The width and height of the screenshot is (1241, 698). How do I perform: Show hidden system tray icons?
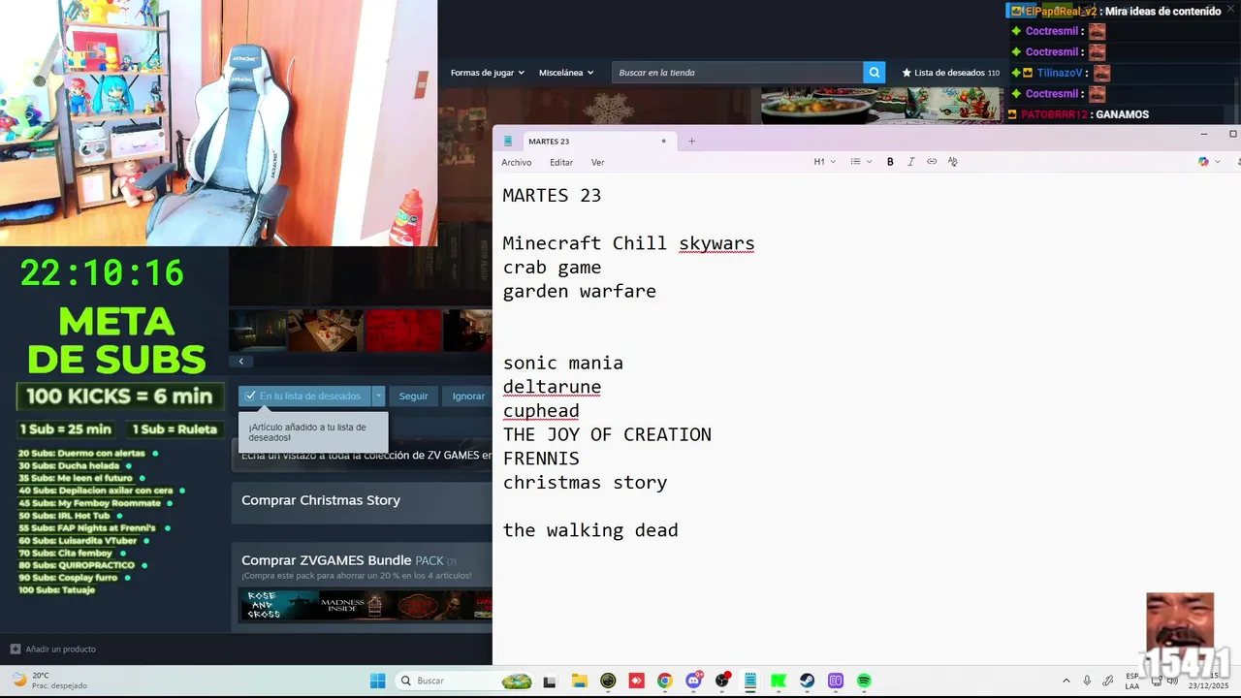click(x=1066, y=681)
